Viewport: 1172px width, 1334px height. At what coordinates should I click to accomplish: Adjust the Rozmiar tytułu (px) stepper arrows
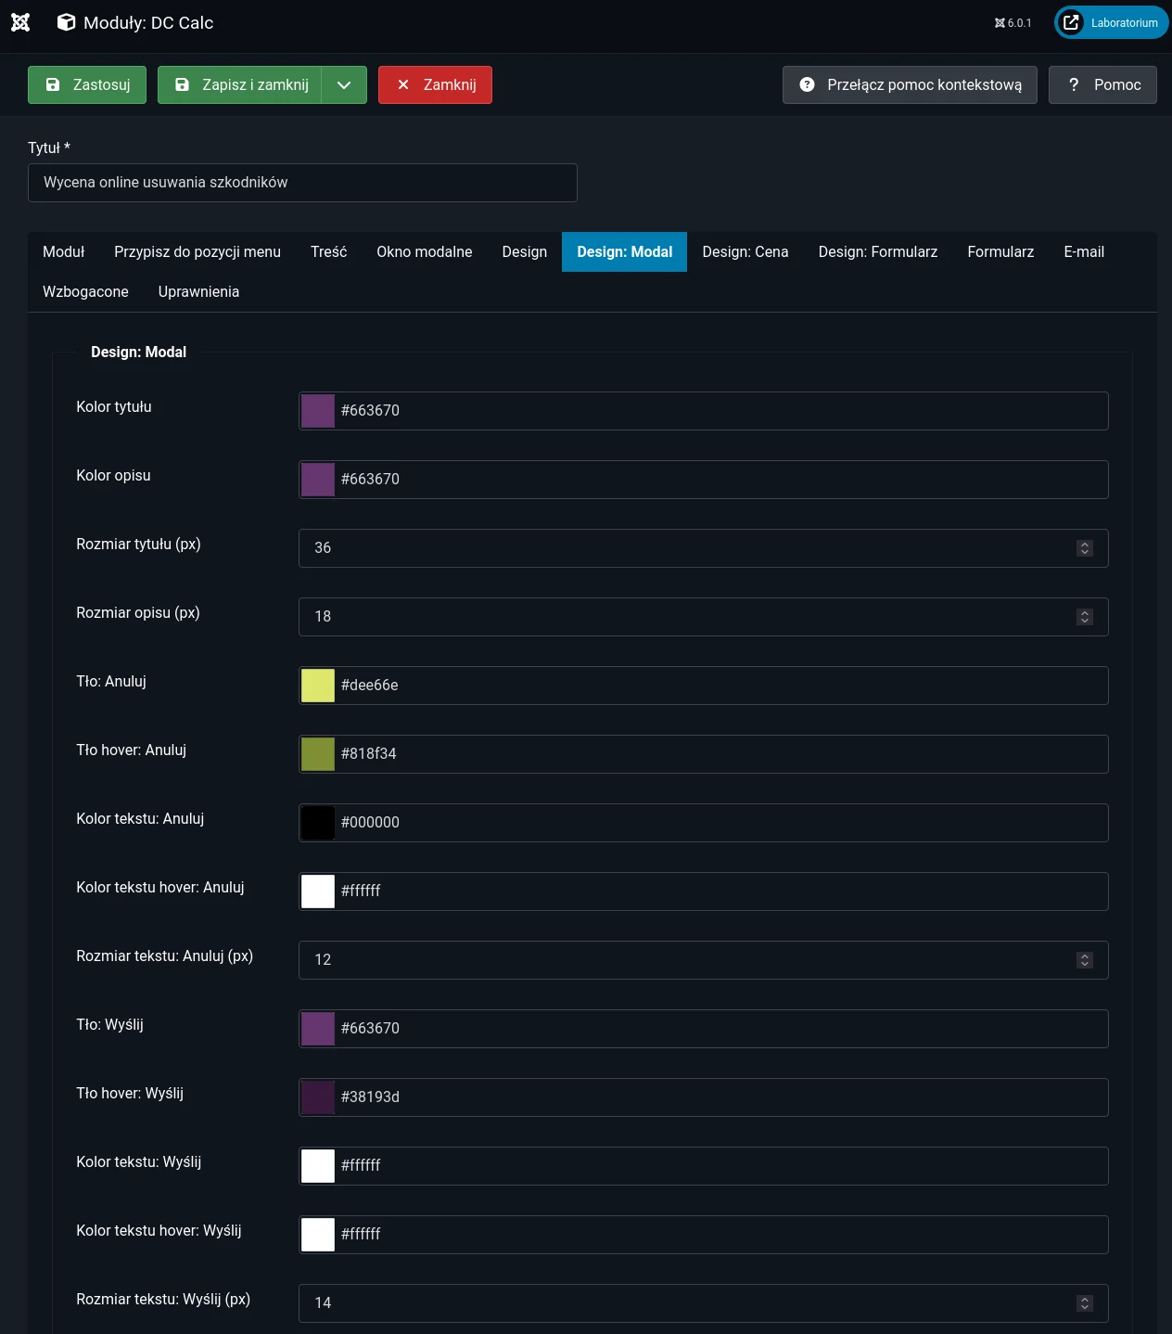pos(1084,548)
